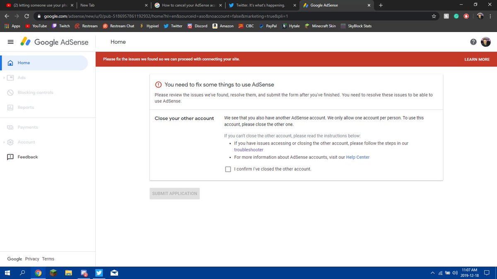Click the Payments icon in sidebar

click(11, 127)
